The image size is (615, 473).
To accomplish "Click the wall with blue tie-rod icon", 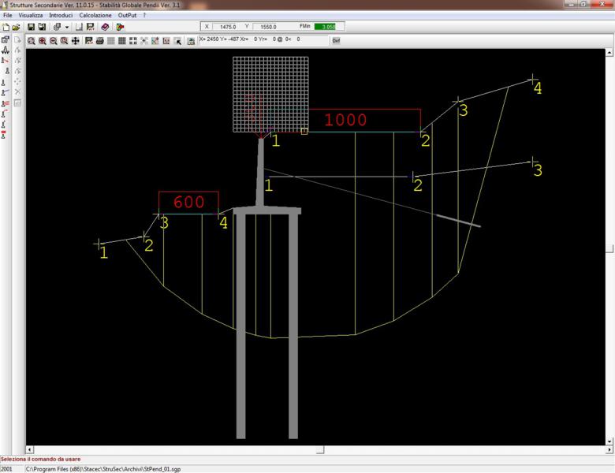I will (6, 92).
